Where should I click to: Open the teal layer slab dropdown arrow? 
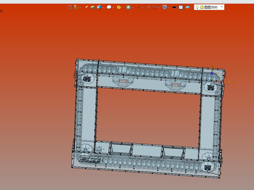191,7
